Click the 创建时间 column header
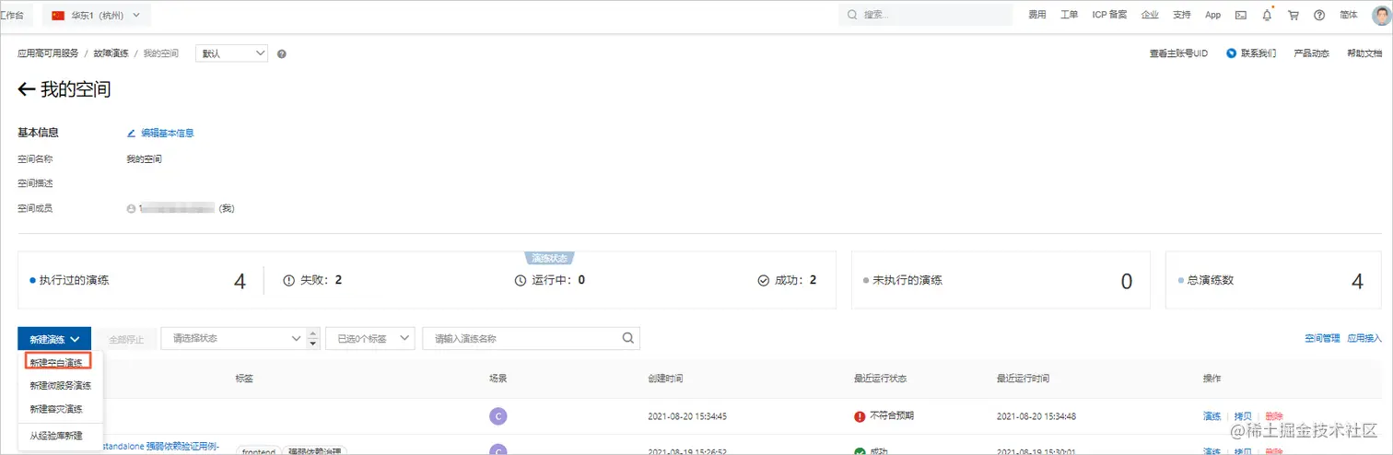 point(665,379)
